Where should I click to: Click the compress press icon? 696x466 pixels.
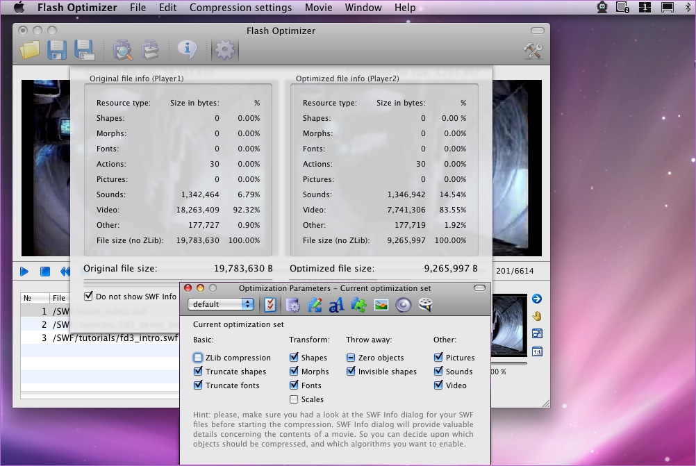[x=151, y=50]
